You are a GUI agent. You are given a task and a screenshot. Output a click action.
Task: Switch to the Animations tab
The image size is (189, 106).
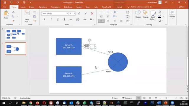pyautogui.click(x=55, y=7)
